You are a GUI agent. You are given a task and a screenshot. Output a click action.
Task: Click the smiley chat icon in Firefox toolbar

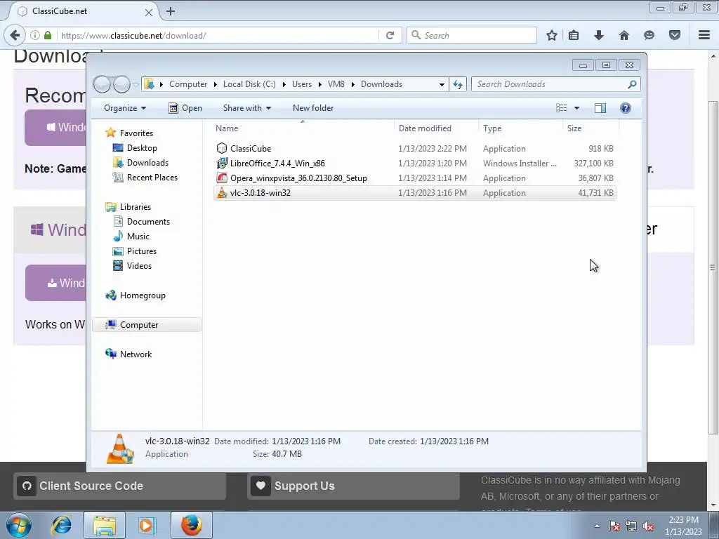[x=649, y=35]
